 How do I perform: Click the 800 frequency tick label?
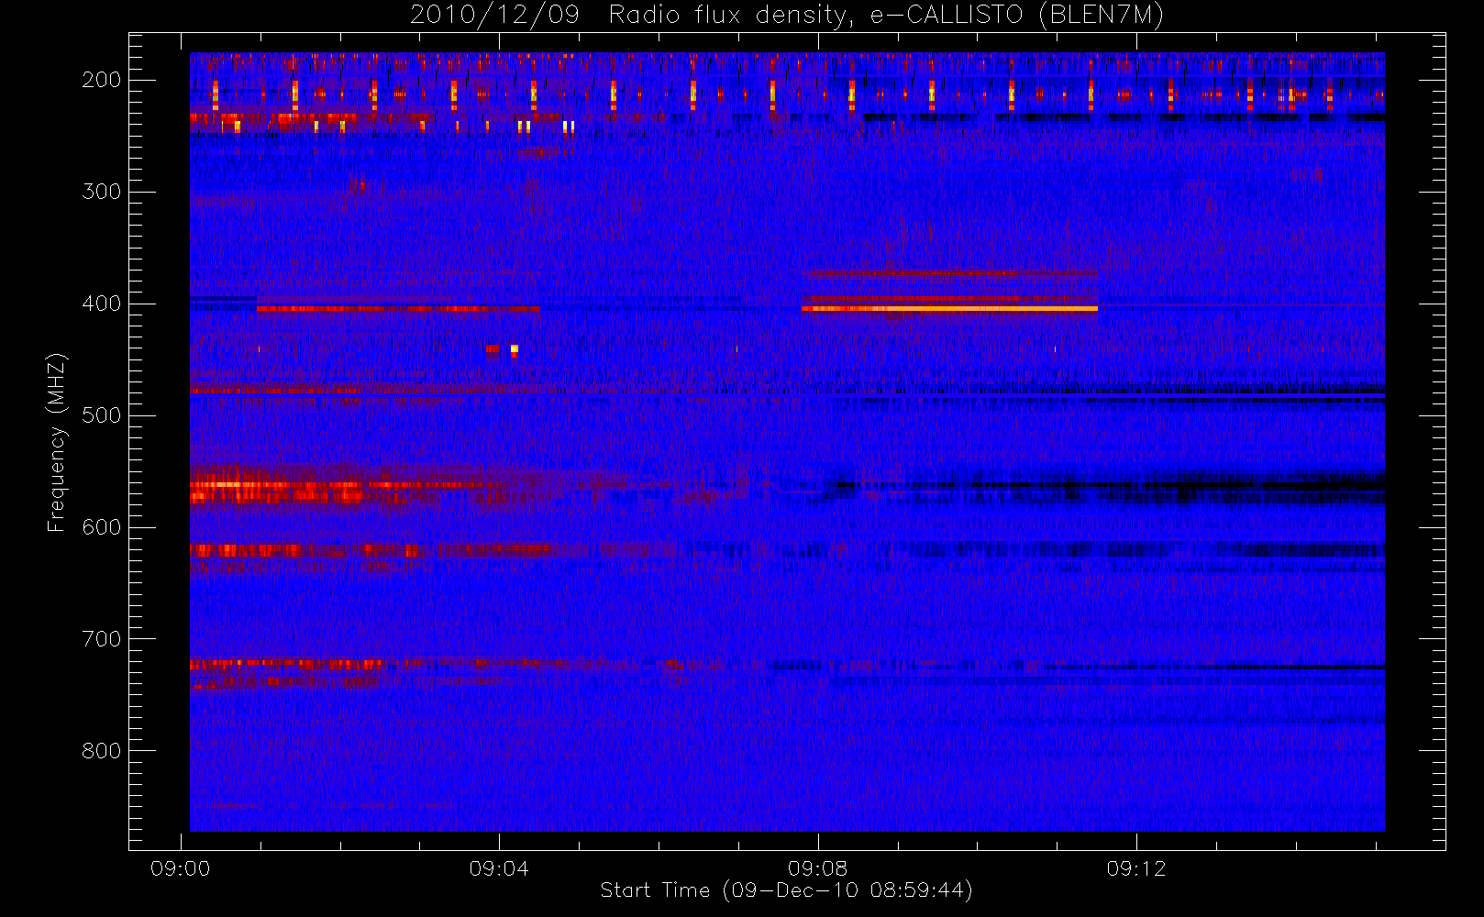pos(101,751)
